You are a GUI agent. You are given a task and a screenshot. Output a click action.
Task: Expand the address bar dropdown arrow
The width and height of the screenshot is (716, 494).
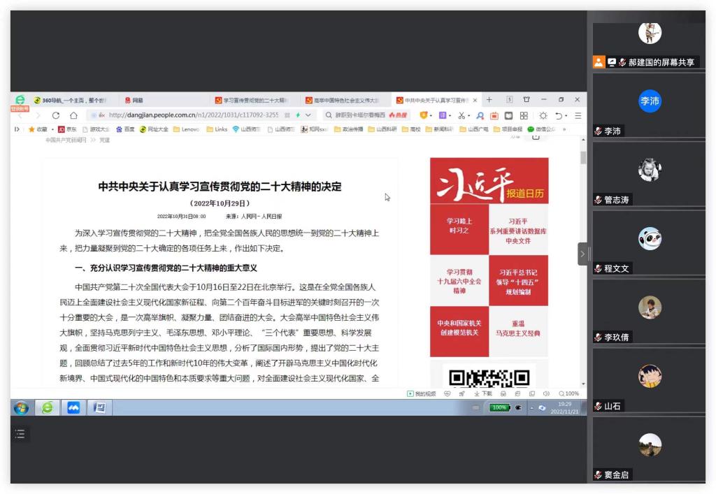tap(308, 115)
